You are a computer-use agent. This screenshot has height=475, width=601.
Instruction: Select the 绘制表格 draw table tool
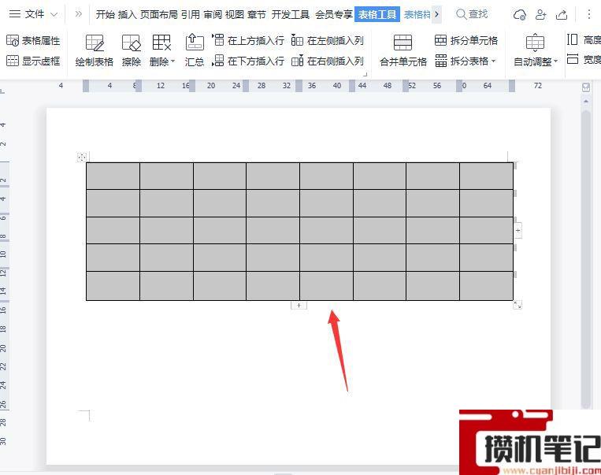[95, 50]
